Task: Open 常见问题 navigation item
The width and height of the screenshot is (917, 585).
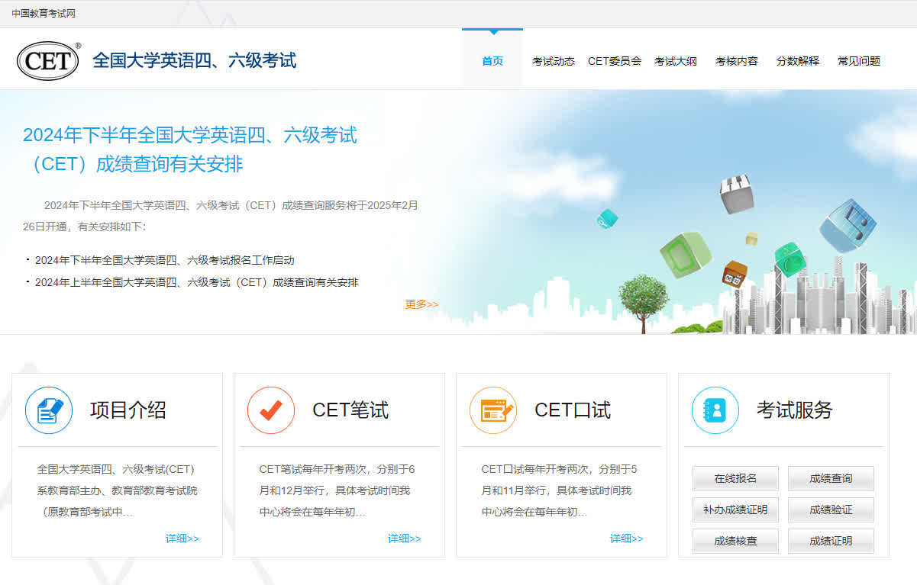Action: (x=859, y=61)
